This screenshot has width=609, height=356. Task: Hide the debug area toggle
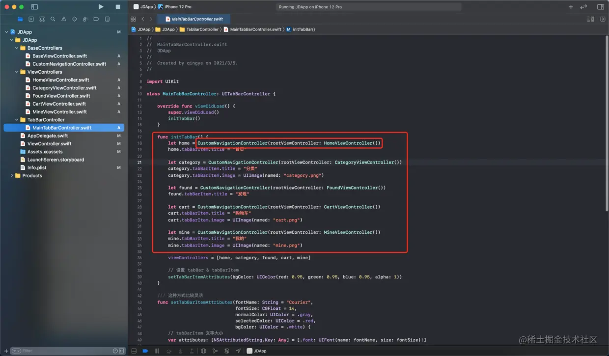pyautogui.click(x=134, y=351)
